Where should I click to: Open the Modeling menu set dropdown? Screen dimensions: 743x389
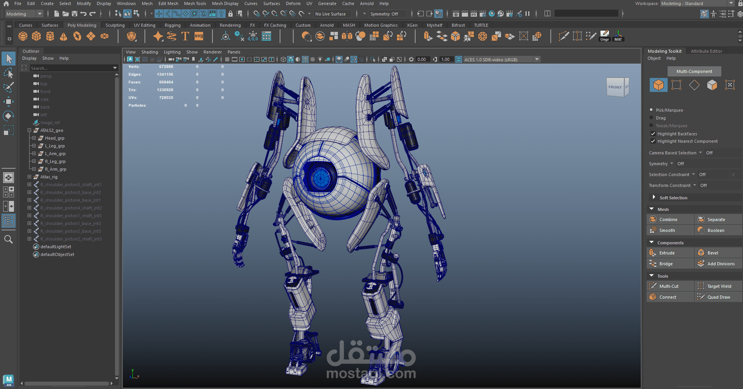coord(24,14)
